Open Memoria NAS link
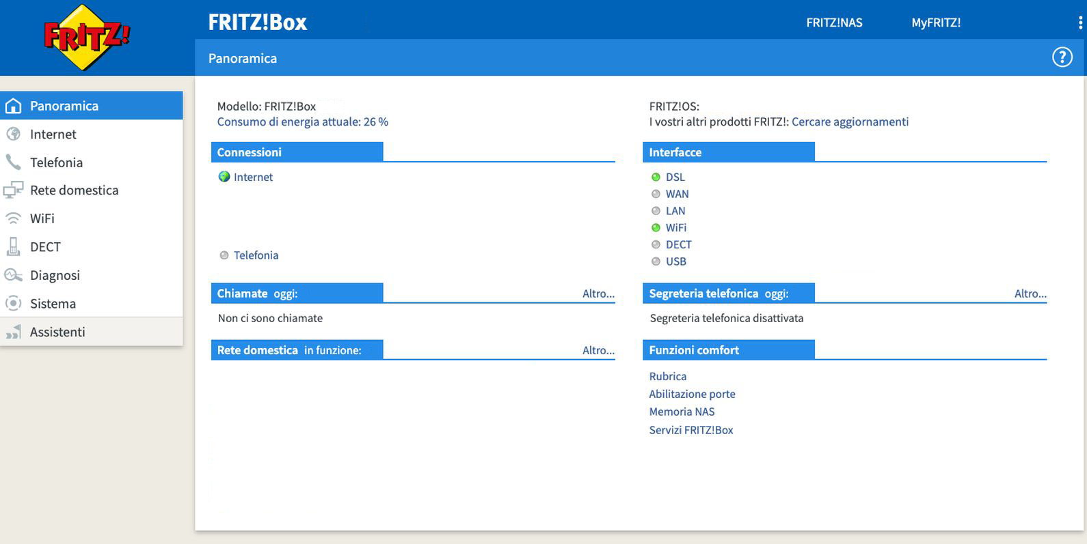 coord(682,412)
